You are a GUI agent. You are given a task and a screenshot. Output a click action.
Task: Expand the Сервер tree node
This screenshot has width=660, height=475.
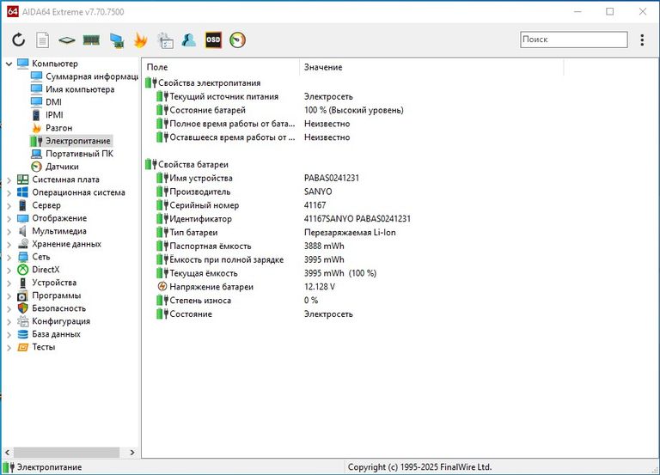(9, 206)
